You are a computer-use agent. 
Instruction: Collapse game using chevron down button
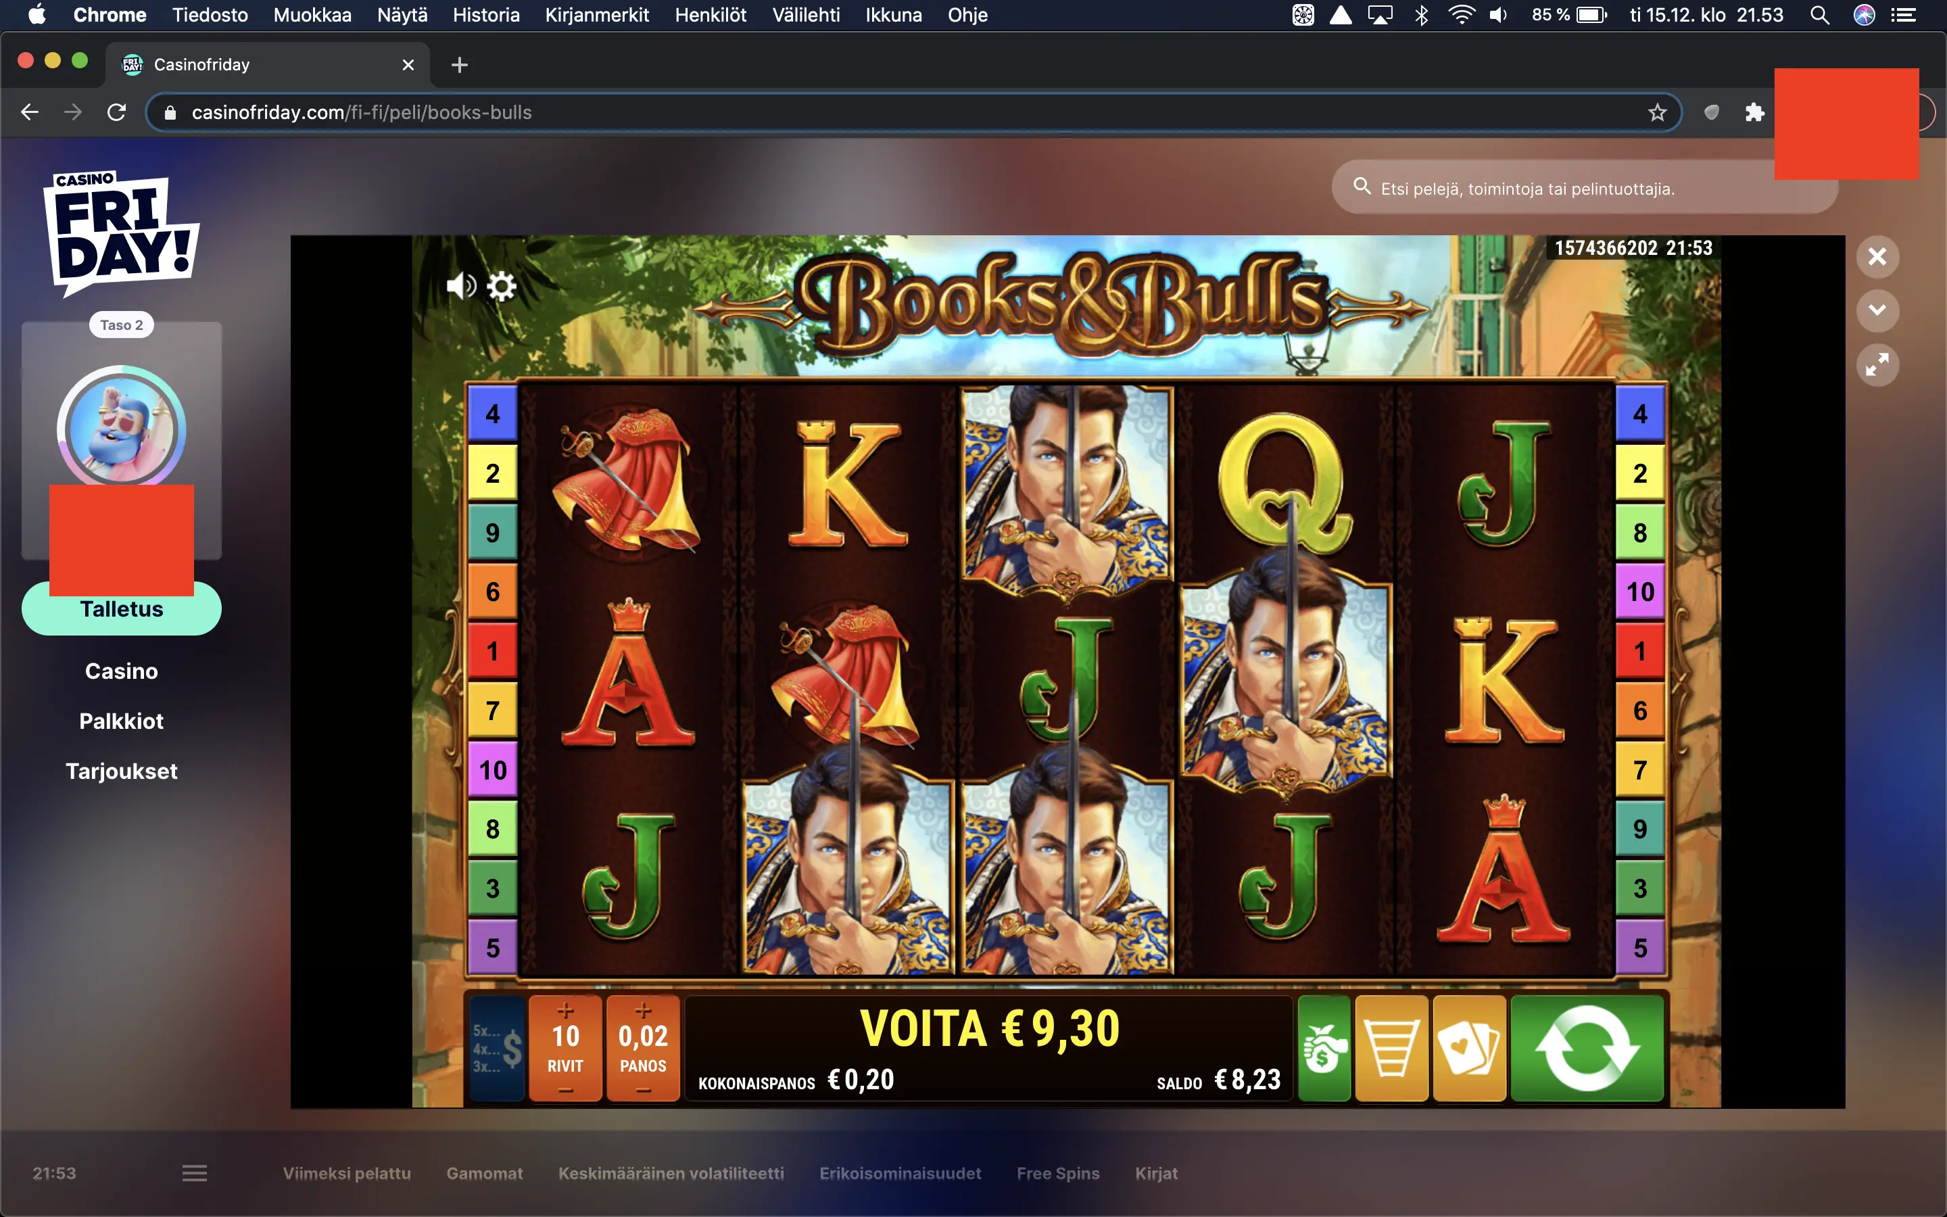tap(1877, 311)
